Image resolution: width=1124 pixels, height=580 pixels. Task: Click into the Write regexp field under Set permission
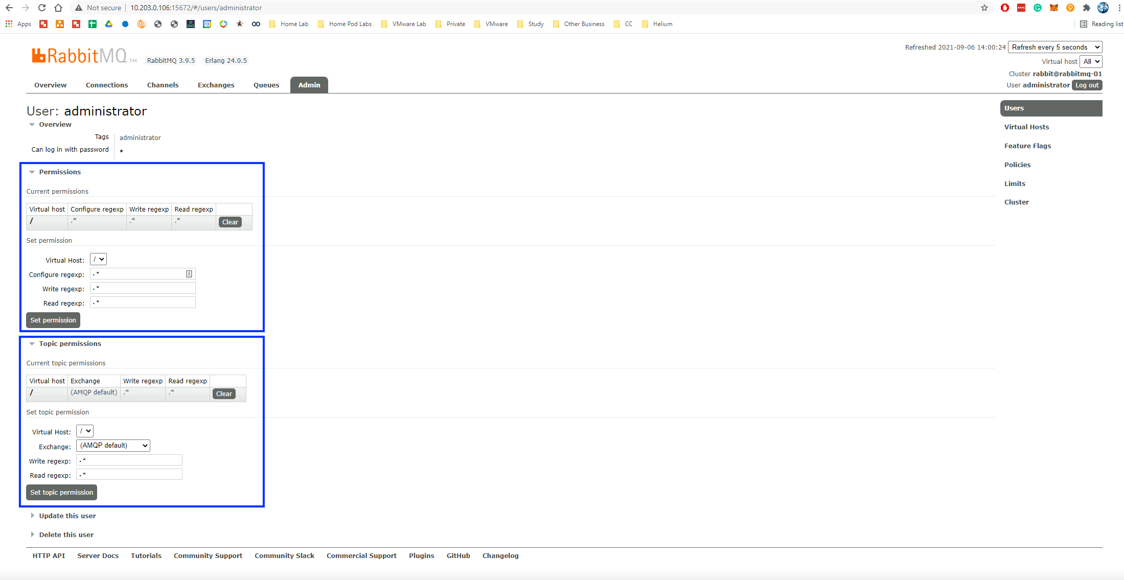[x=143, y=288]
